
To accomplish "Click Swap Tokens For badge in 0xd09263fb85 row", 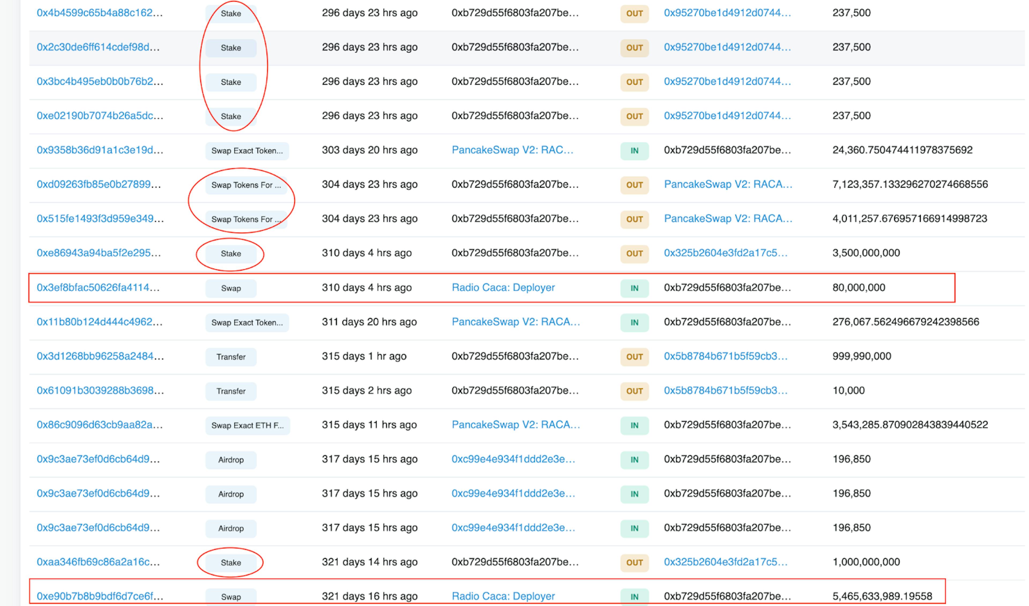I will 246,185.
